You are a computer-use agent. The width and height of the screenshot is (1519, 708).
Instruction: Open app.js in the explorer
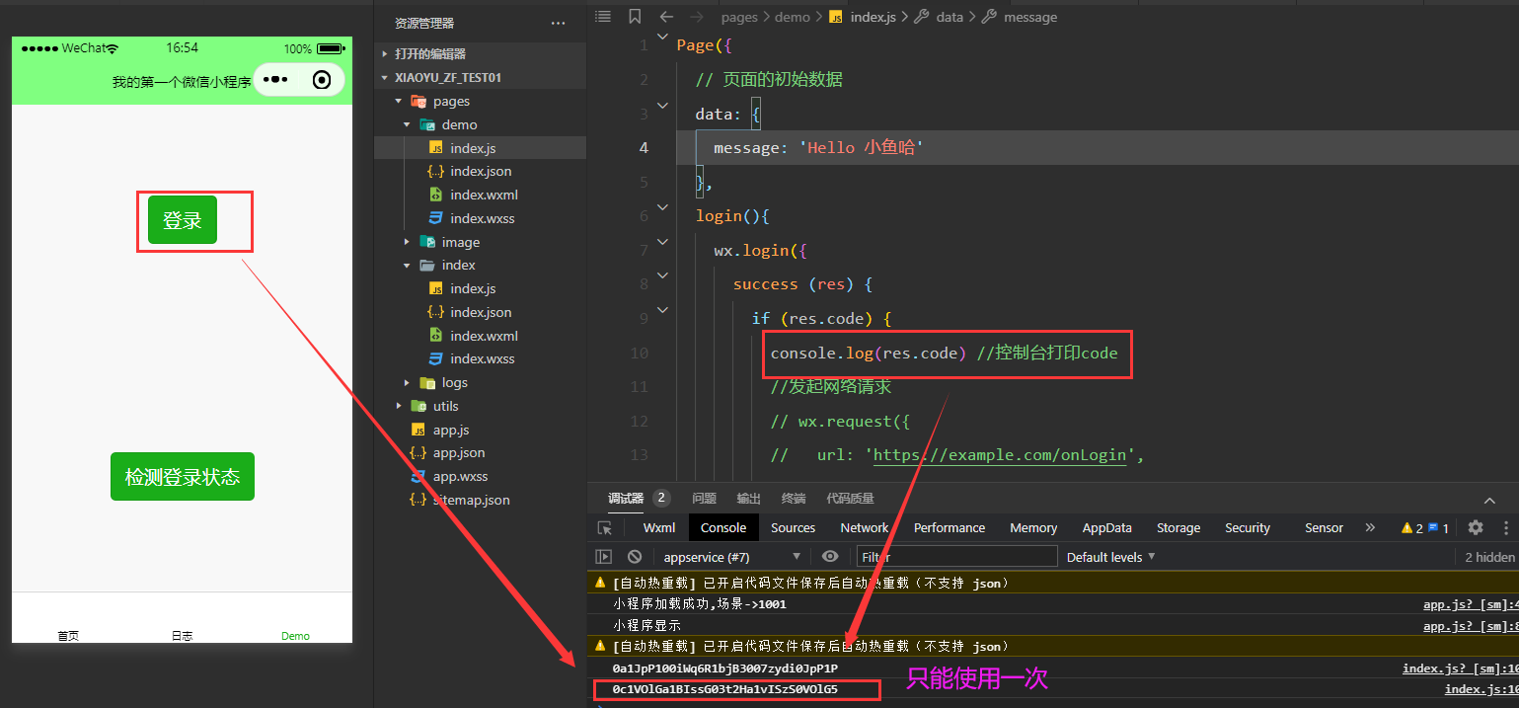tap(451, 430)
